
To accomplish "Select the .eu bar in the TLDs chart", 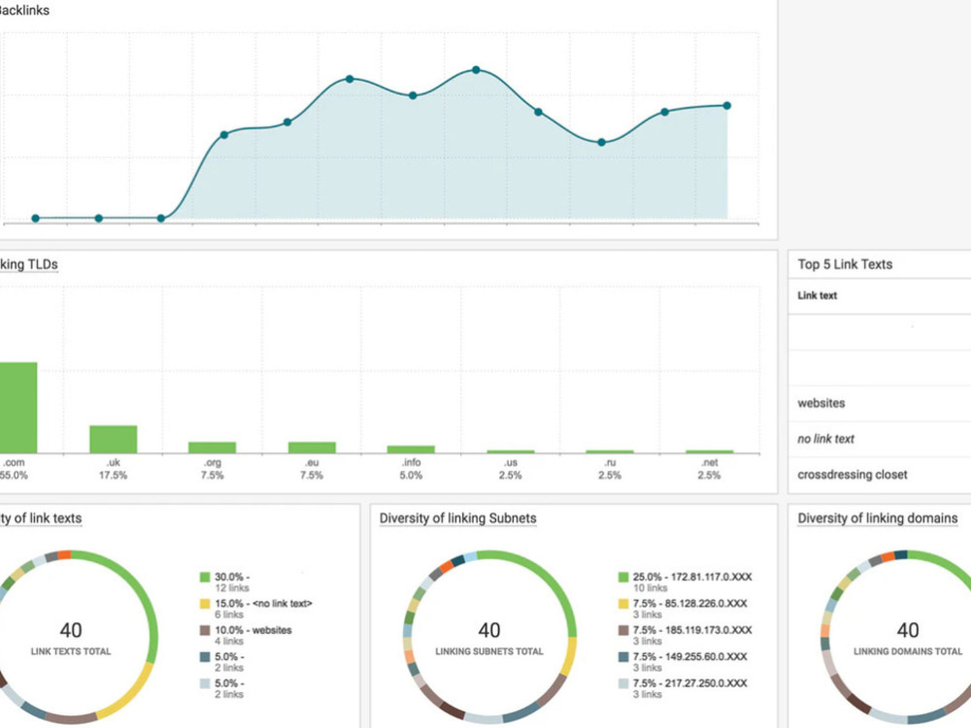I will (312, 447).
